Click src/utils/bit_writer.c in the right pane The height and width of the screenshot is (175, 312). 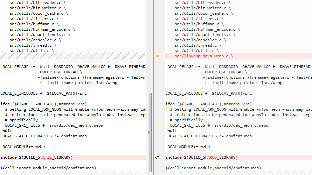(x=202, y=8)
